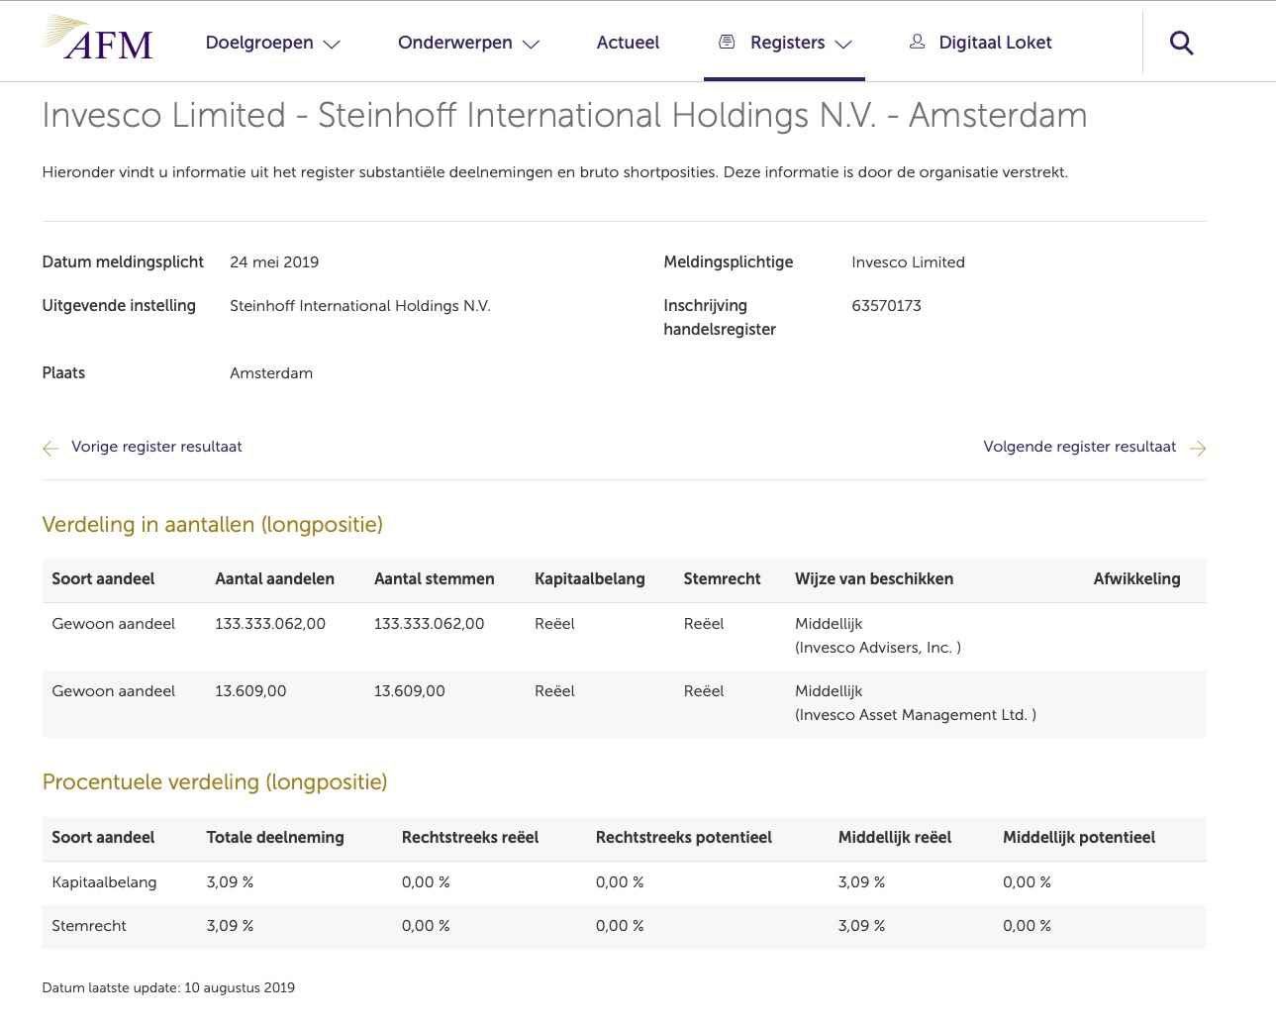Click the Registers document icon
The height and width of the screenshot is (1029, 1276).
pyautogui.click(x=727, y=42)
